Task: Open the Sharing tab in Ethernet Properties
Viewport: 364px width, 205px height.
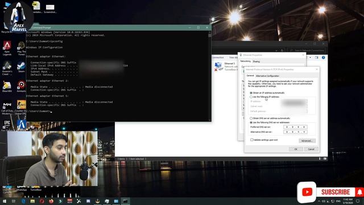Action: click(257, 61)
